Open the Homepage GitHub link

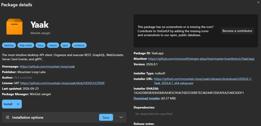click(47, 67)
